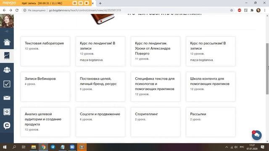
Task: Open Windows taskbar search
Action: [14, 147]
